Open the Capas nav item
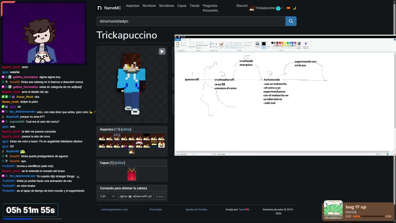The width and height of the screenshot is (396, 223). 182,6
